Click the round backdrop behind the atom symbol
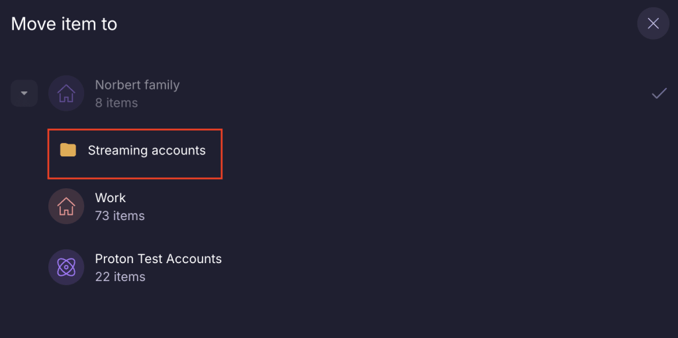The height and width of the screenshot is (338, 678). click(x=66, y=268)
